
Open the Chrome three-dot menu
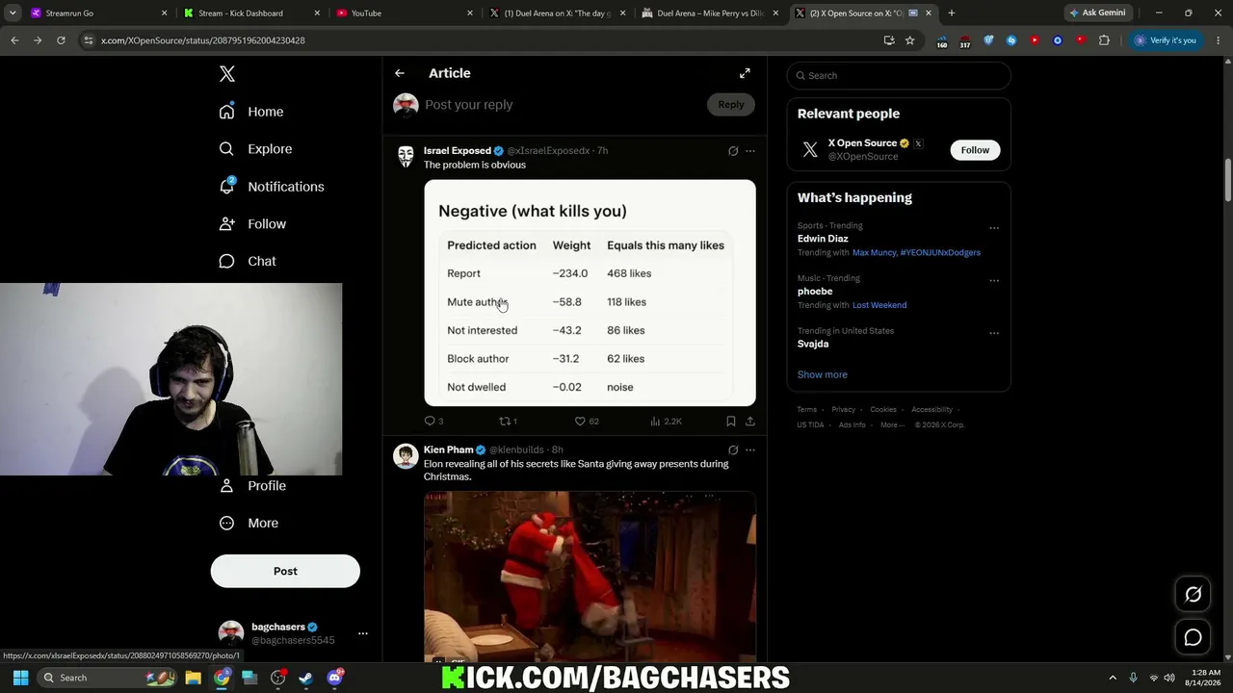(1218, 40)
